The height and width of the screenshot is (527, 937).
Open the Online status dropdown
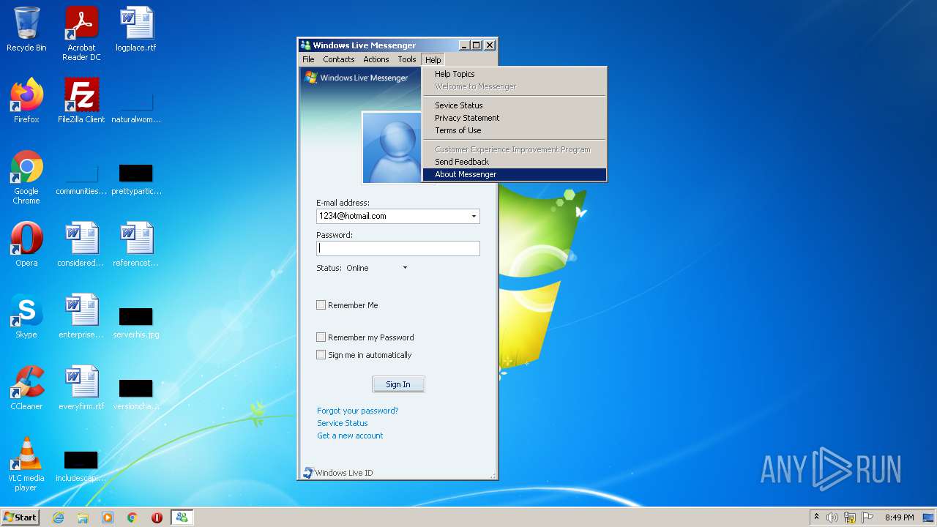click(405, 268)
